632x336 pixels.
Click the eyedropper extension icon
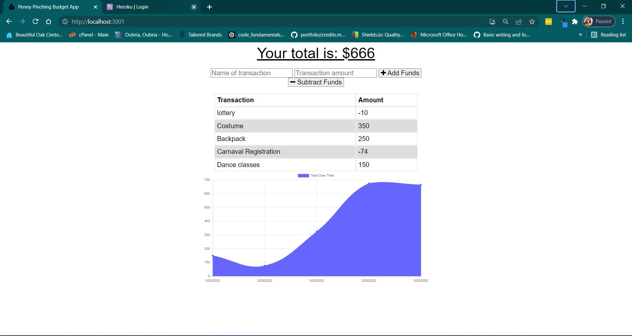(563, 21)
